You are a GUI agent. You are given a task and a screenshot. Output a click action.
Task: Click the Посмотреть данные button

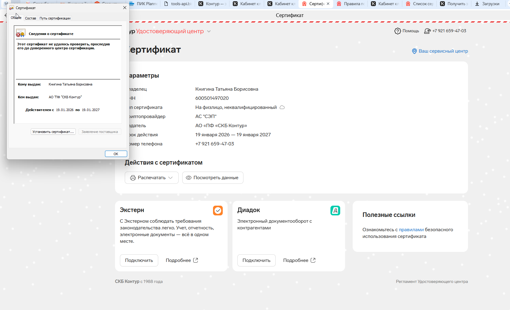[x=213, y=178]
